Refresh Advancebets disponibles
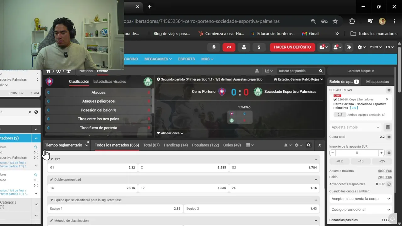This screenshot has height=226, width=402. pyautogui.click(x=389, y=184)
